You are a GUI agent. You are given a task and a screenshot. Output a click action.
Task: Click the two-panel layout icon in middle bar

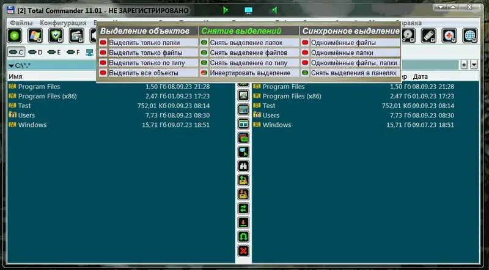coord(243,123)
